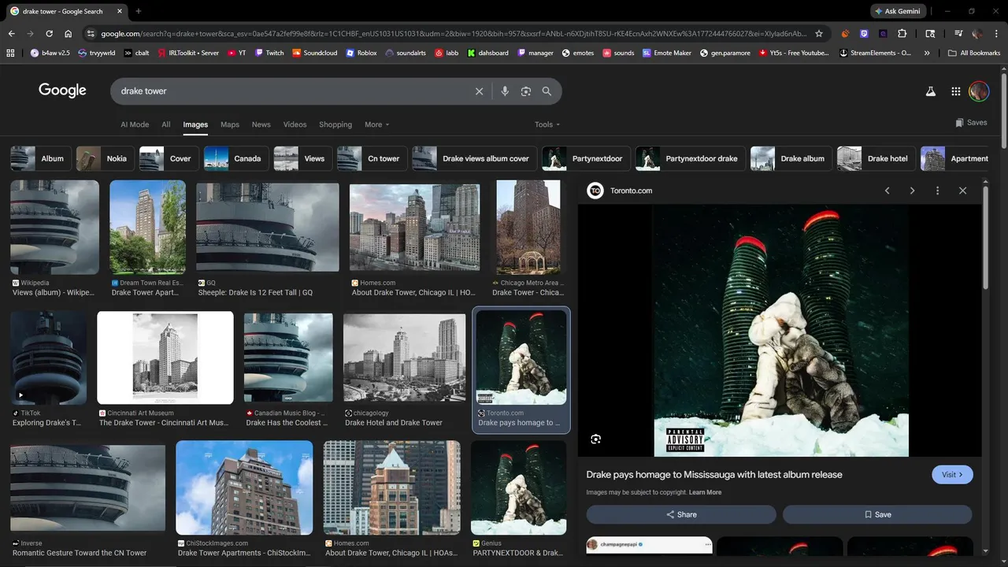Viewport: 1008px width, 567px height.
Task: Show hidden bookmarks with the overflow chevron
Action: (x=927, y=53)
